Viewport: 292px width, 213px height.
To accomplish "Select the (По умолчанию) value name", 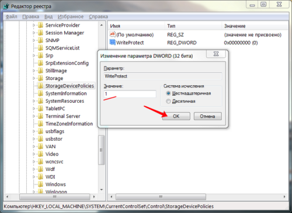I will click(x=135, y=34).
